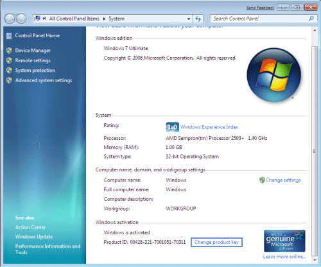
Task: Click the Change settings link
Action: (283, 180)
